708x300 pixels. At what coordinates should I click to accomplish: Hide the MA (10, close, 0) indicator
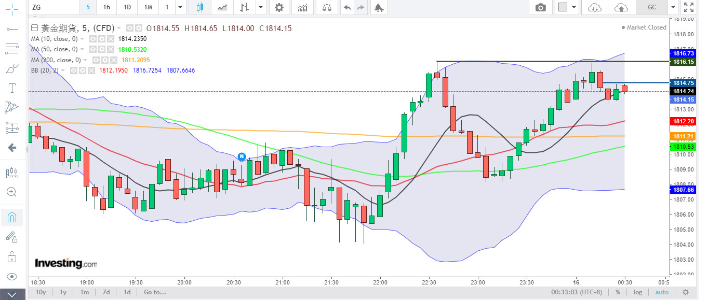(93, 38)
